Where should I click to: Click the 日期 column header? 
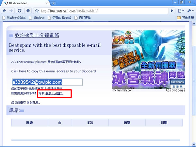(164, 122)
